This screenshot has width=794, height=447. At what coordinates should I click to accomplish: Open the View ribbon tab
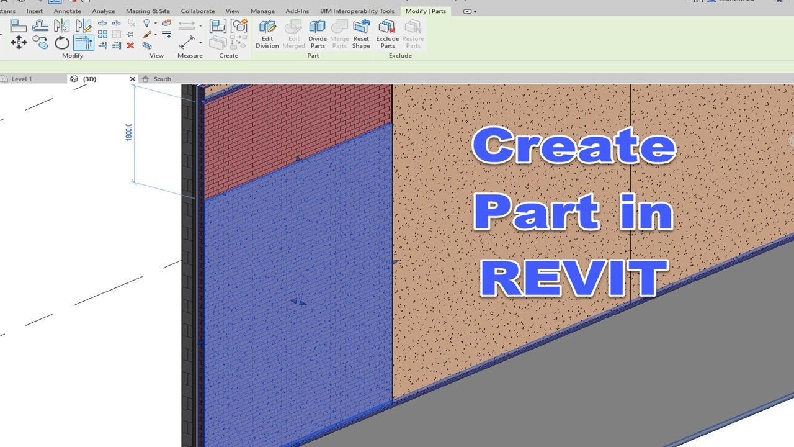[233, 11]
